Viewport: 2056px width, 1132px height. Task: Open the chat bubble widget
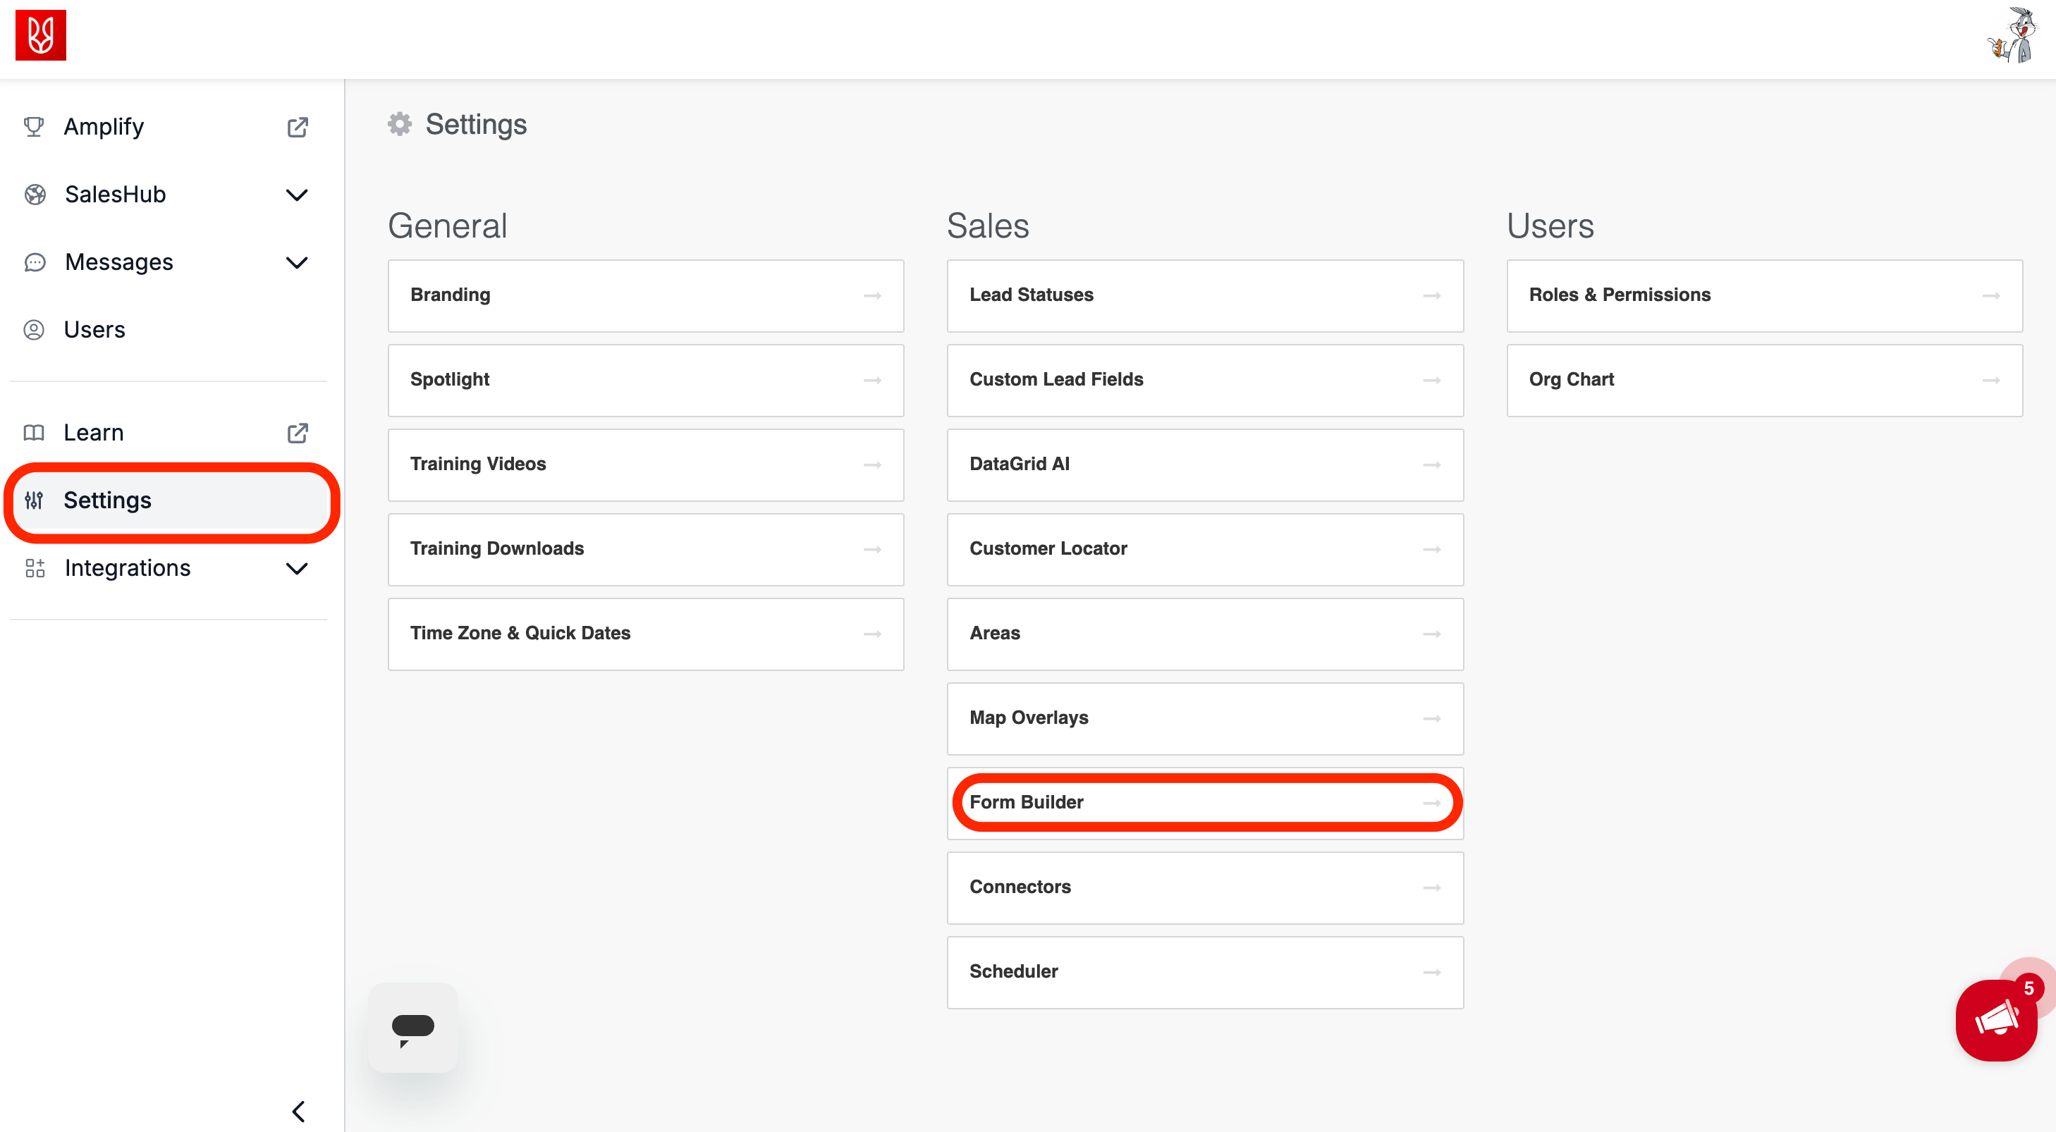[x=412, y=1028]
